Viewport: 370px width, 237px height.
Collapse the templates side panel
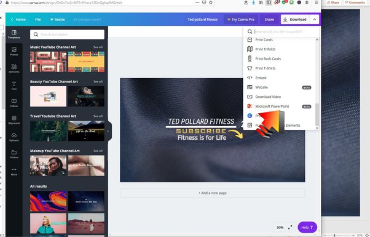[x=108, y=131]
